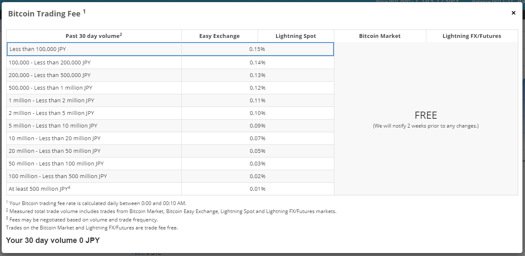Select the '200,000 - Less than 500,000 JPY' tier

tap(50, 75)
